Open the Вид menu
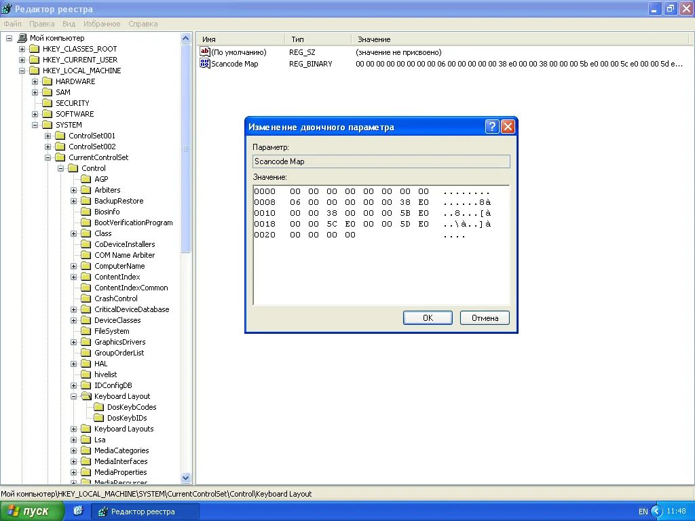Viewport: 695px width, 521px height. (69, 24)
